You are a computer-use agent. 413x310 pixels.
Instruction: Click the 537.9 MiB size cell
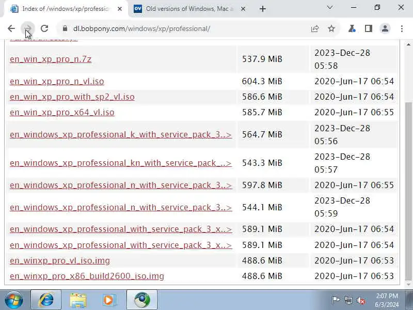tap(273, 59)
